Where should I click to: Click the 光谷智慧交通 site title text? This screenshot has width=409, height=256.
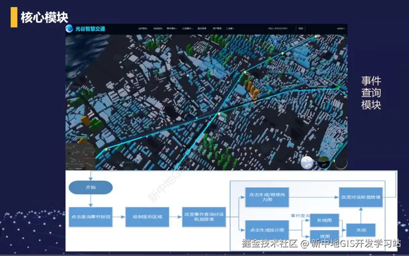(x=90, y=29)
